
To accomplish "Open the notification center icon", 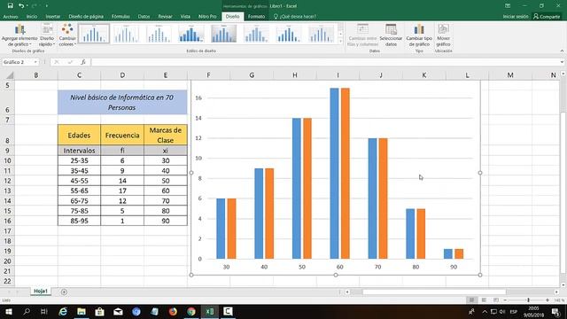I will [555, 311].
